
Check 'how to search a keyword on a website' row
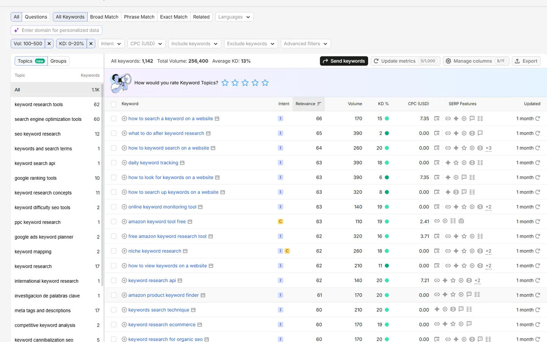click(x=114, y=119)
